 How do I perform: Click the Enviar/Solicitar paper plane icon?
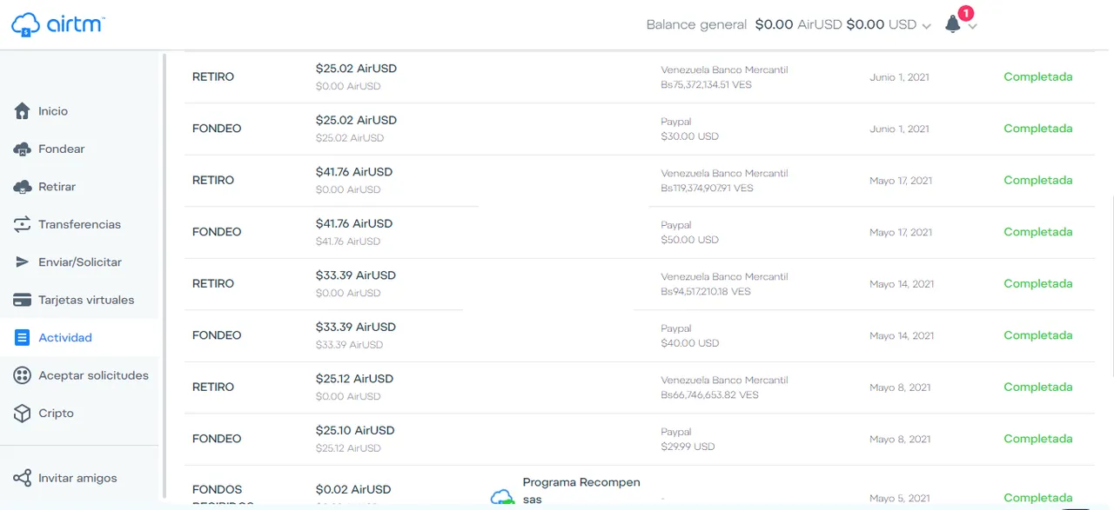(x=23, y=262)
